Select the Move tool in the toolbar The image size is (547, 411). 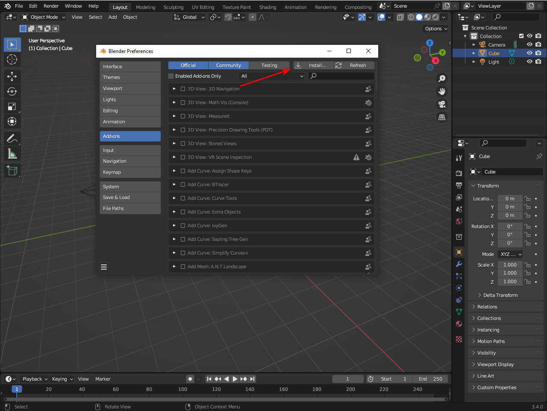click(x=12, y=76)
